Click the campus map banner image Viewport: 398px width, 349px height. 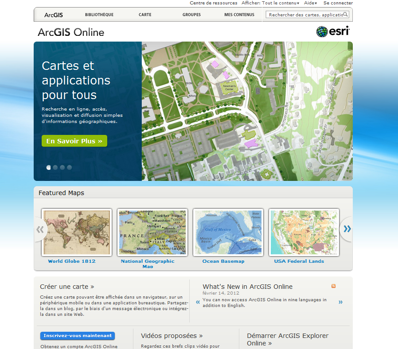click(247, 111)
